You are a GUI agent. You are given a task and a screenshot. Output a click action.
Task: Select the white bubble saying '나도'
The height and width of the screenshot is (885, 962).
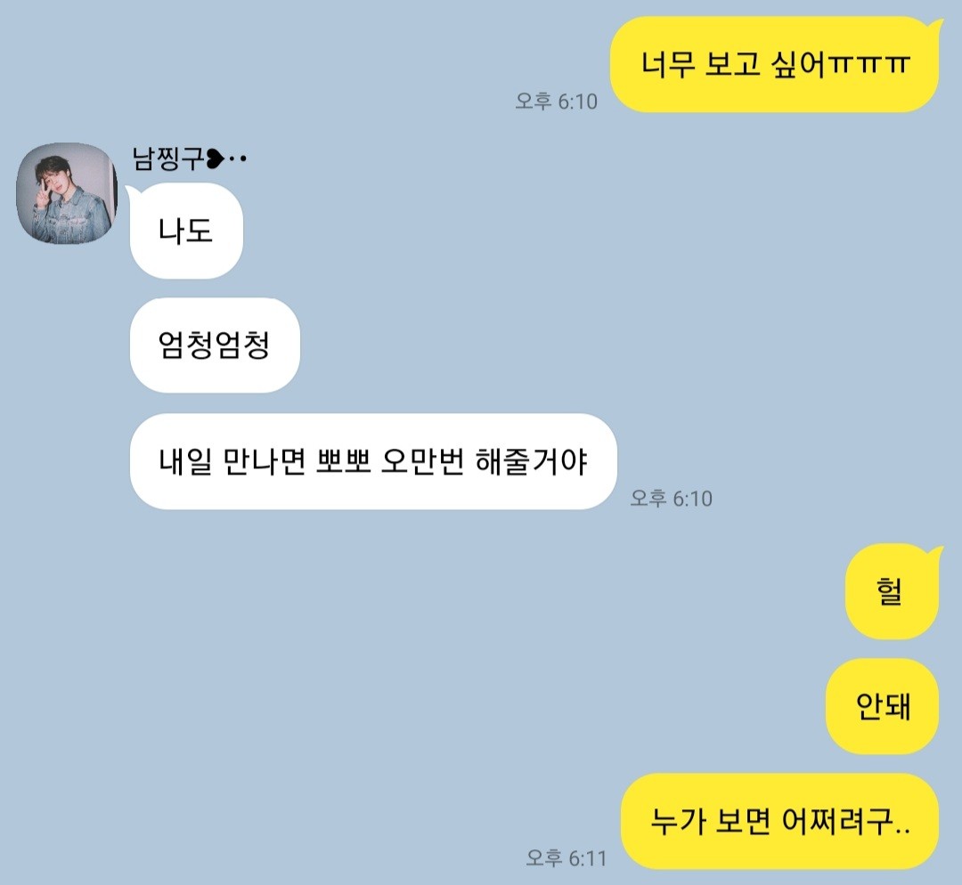(x=186, y=231)
